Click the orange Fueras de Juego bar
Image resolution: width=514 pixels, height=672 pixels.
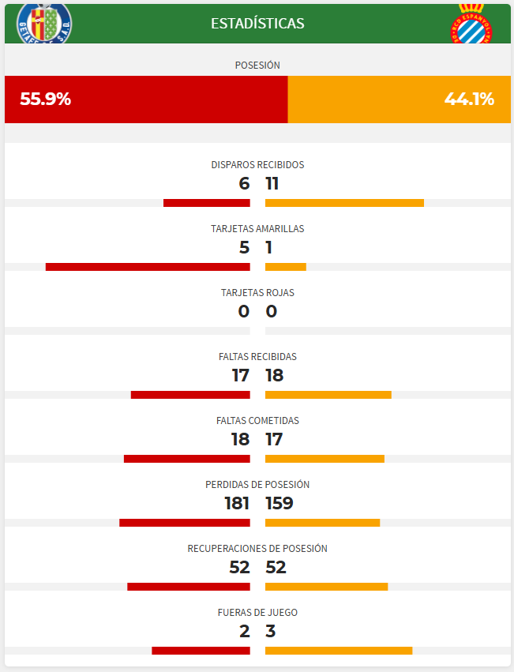click(339, 651)
